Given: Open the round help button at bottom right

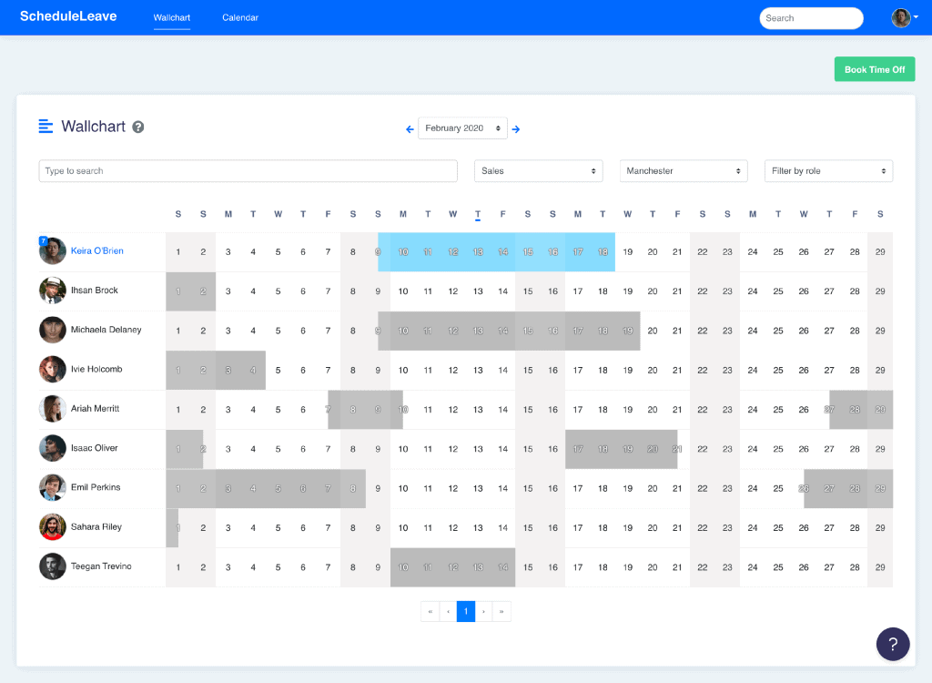Looking at the screenshot, I should pyautogui.click(x=893, y=644).
